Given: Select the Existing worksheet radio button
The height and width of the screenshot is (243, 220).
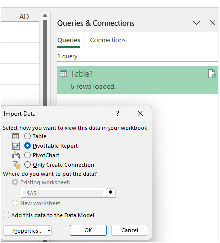Looking at the screenshot, I should [x=15, y=182].
